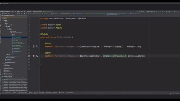This screenshot has height=101, width=180.
Task: Hide the Project panel with minimize icon
Action: pos(26,14)
